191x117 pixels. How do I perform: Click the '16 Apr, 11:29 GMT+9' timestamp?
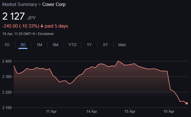pos(19,34)
